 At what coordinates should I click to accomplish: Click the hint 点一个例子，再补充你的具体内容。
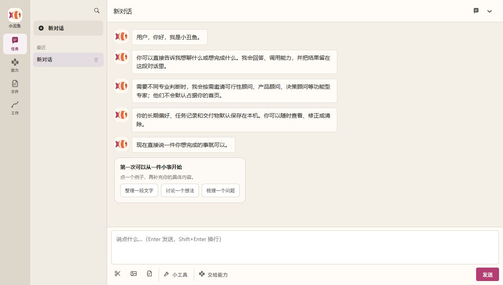point(157,177)
